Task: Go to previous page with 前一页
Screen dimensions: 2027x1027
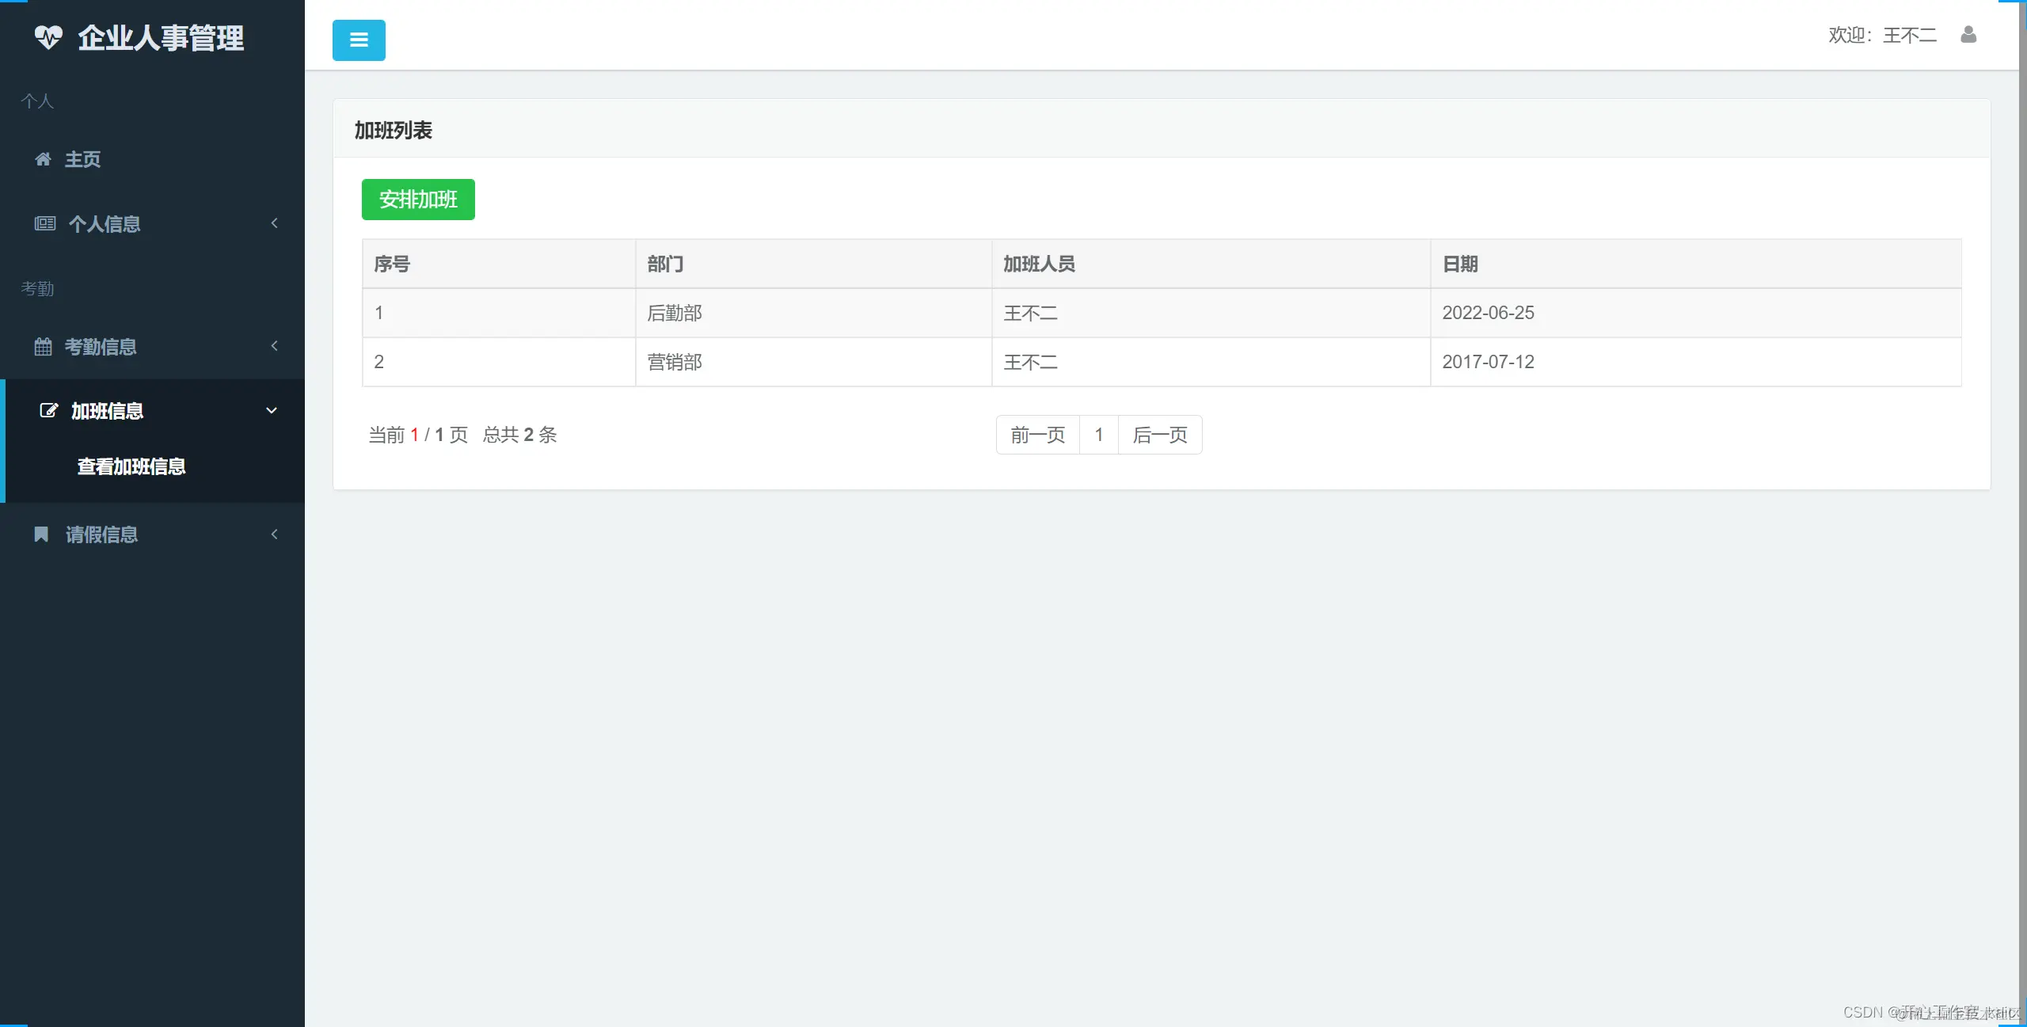Action: 1037,435
